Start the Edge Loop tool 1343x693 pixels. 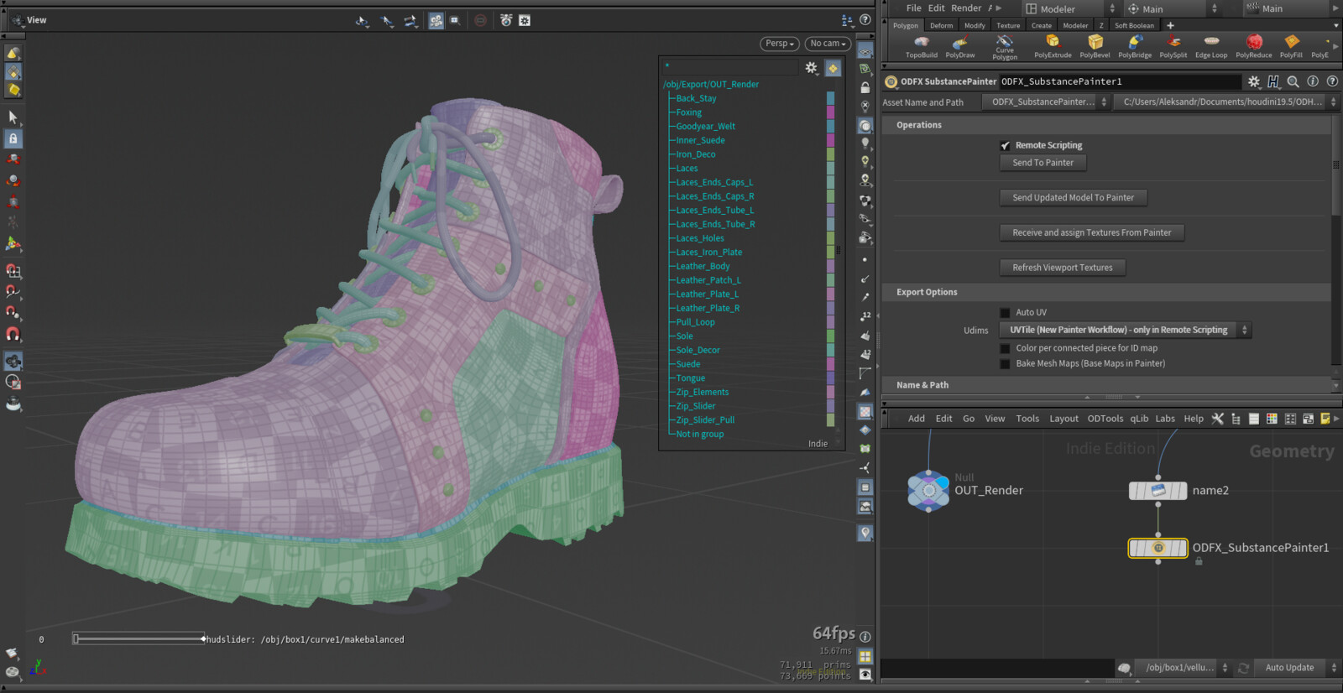(x=1211, y=46)
